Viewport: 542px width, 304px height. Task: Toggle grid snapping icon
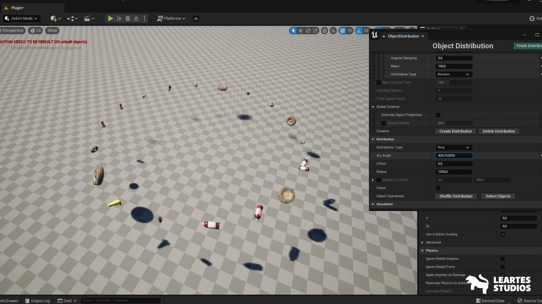coord(343,30)
